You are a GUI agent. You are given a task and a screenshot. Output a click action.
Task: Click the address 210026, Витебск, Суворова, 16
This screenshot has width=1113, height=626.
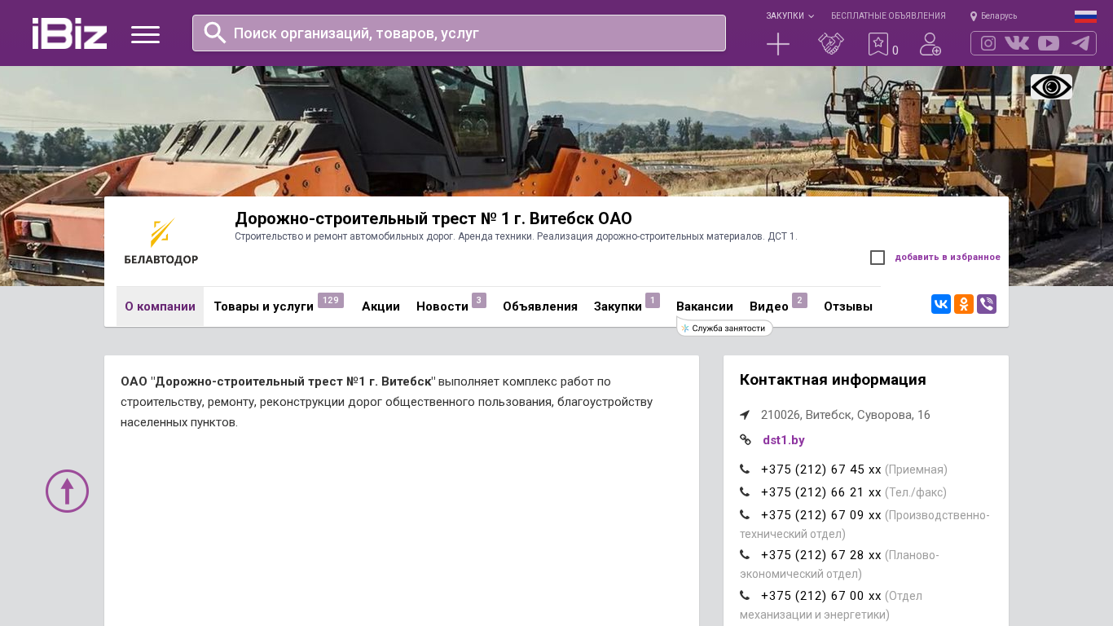coord(846,415)
